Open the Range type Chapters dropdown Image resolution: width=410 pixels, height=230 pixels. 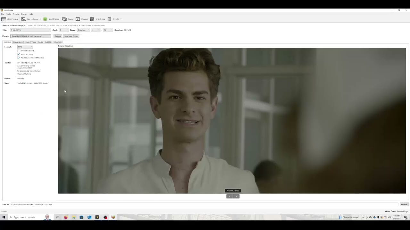point(83,30)
